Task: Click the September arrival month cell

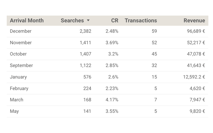Action: tap(21, 66)
